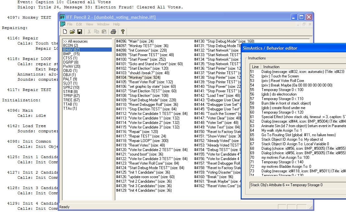Click the New document toolbar icon
This screenshot has width=346, height=213.
pos(65,32)
